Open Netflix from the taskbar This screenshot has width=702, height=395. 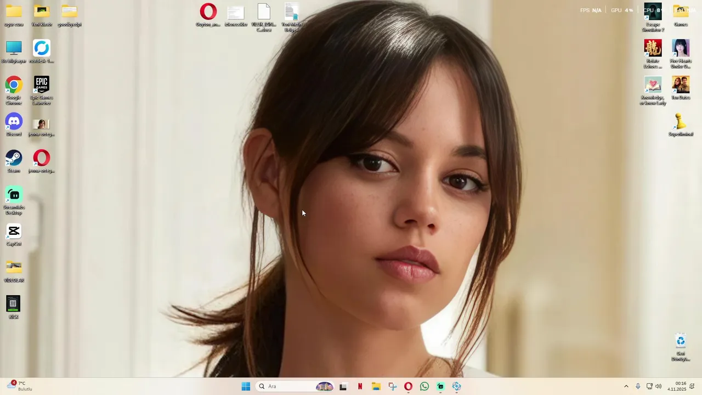click(360, 386)
